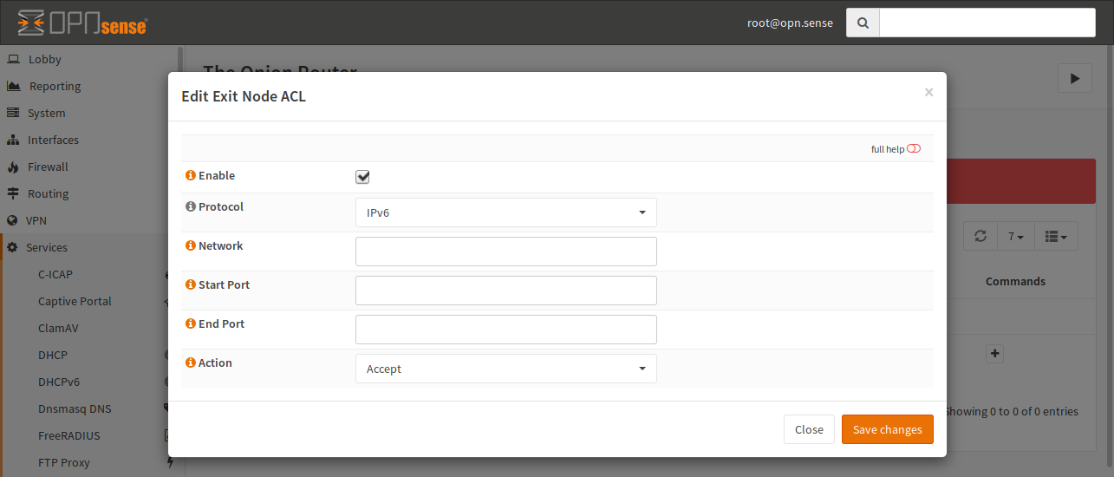Click the info icon next to Start Port
The image size is (1114, 477).
(191, 285)
